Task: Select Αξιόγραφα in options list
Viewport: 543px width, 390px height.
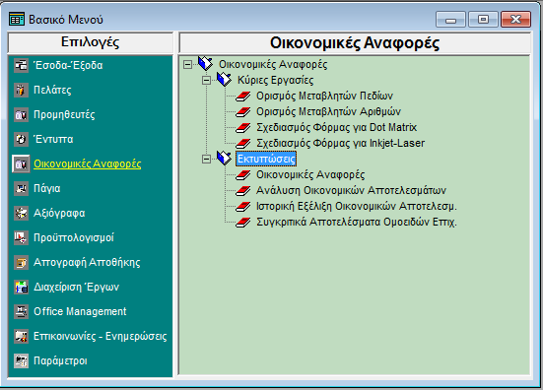Action: pos(59,213)
